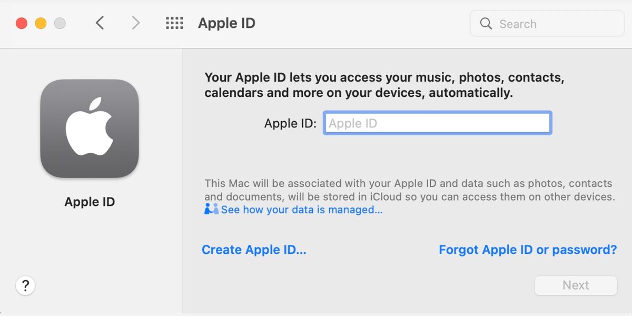This screenshot has height=316, width=632.
Task: Click the Apple ID: field label
Action: pyautogui.click(x=289, y=123)
